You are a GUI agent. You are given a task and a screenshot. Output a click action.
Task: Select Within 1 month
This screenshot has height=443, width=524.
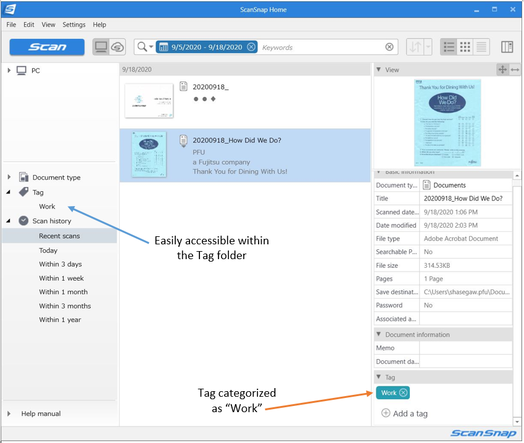(63, 292)
